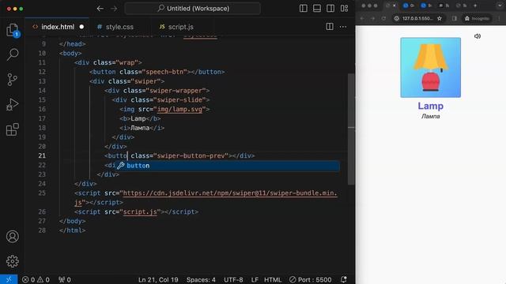Change language mode via HTML status item

pos(273,280)
